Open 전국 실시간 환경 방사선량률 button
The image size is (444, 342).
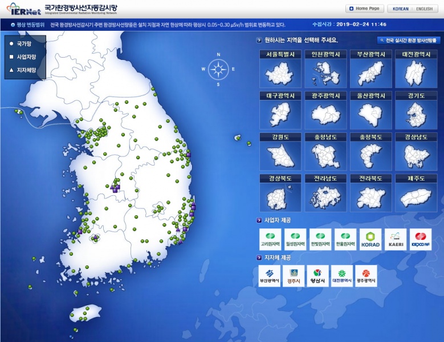[x=409, y=41]
